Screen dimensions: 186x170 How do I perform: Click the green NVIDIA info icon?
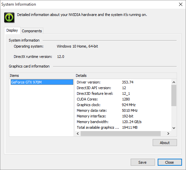point(9,18)
